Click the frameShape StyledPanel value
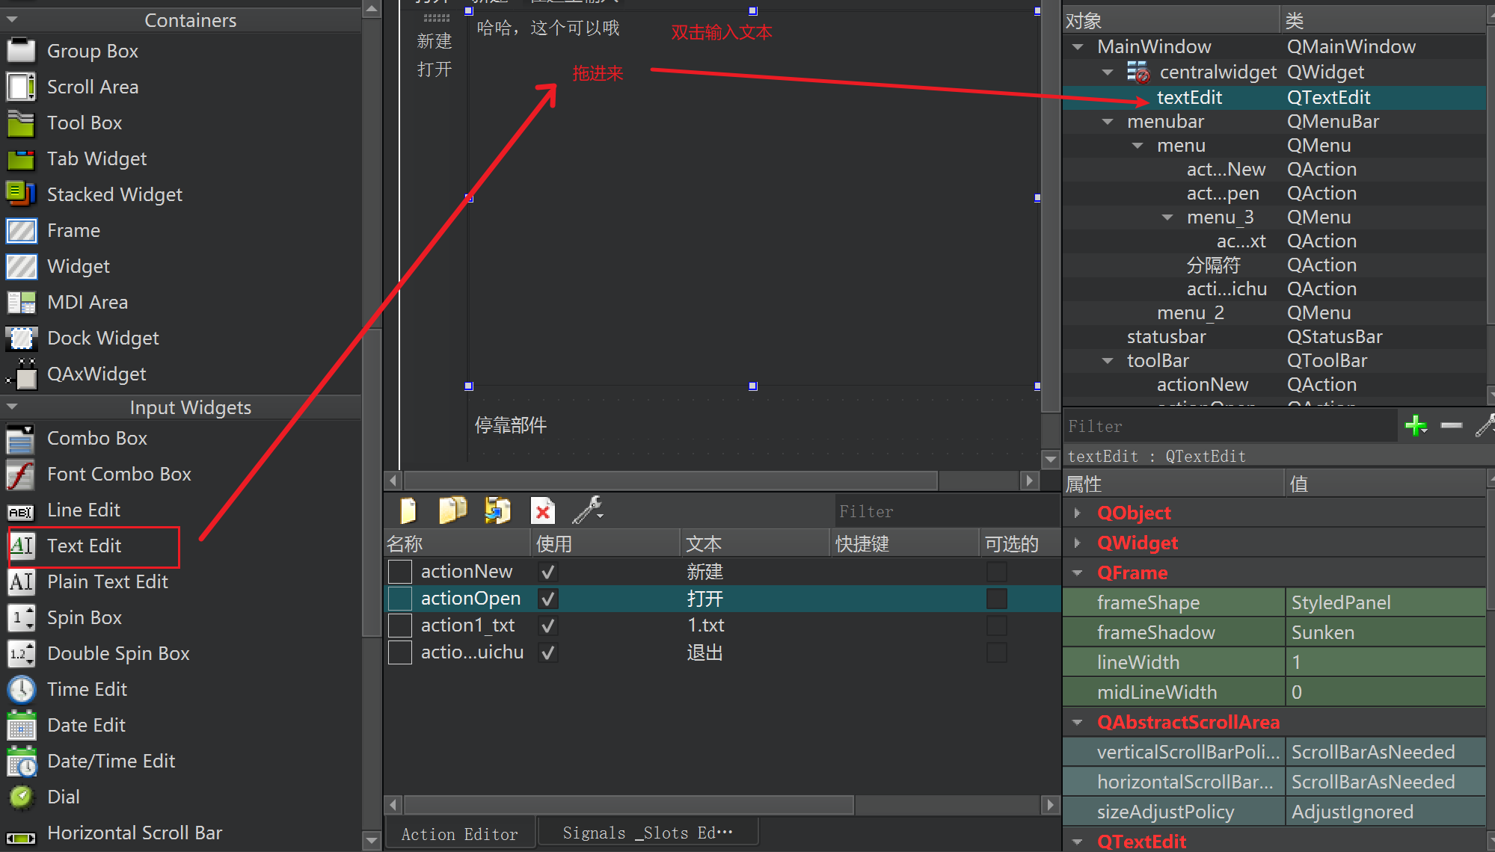Screen dimensions: 1495x852 1385,602
